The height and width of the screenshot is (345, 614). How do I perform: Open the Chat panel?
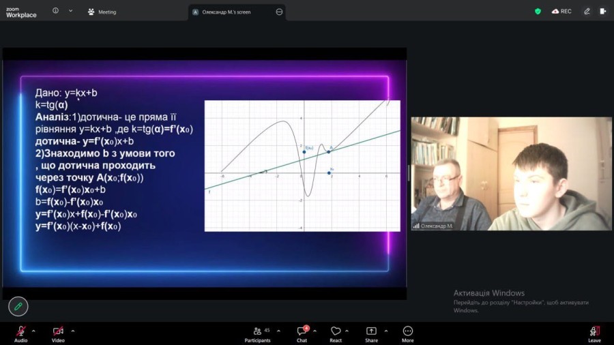(x=302, y=334)
